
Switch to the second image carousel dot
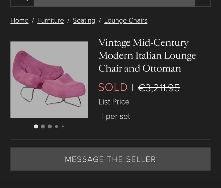tap(43, 126)
